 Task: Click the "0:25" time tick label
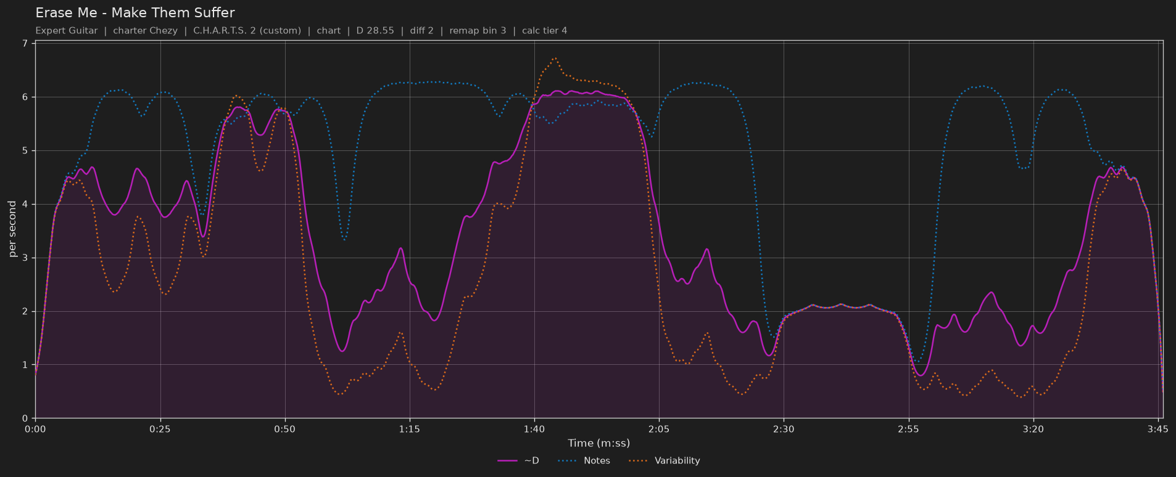point(160,430)
